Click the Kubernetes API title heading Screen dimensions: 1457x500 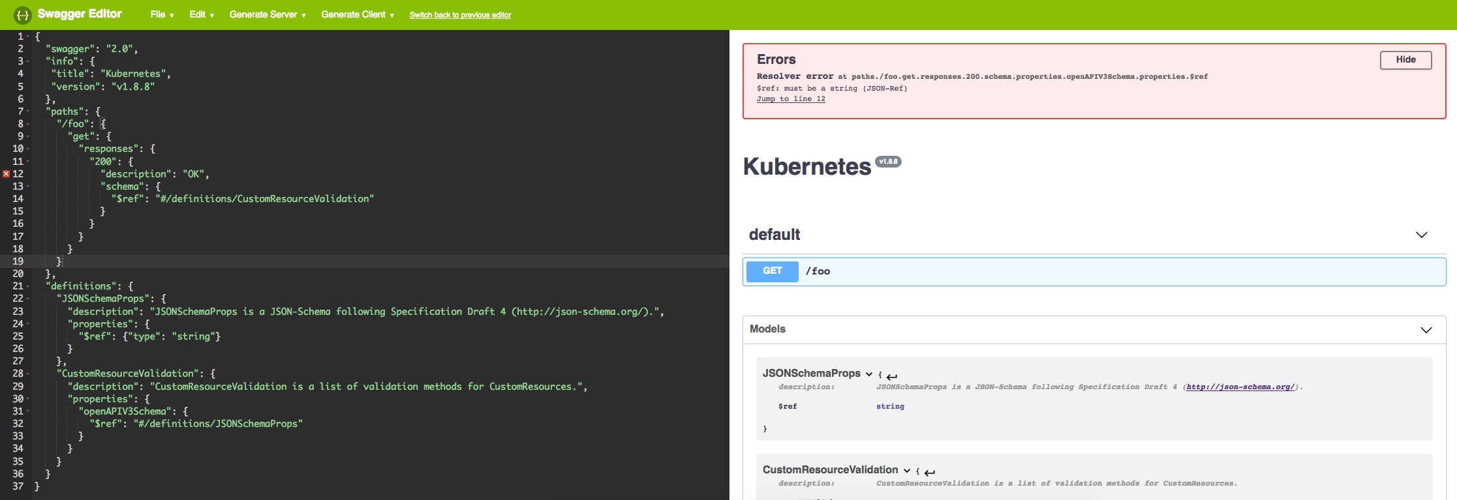[x=807, y=167]
